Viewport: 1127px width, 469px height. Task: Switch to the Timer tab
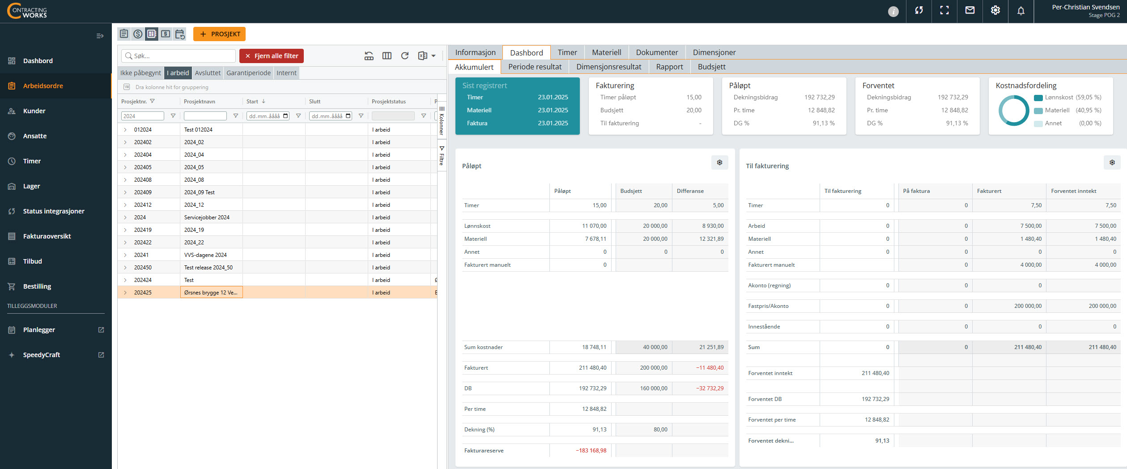567,52
